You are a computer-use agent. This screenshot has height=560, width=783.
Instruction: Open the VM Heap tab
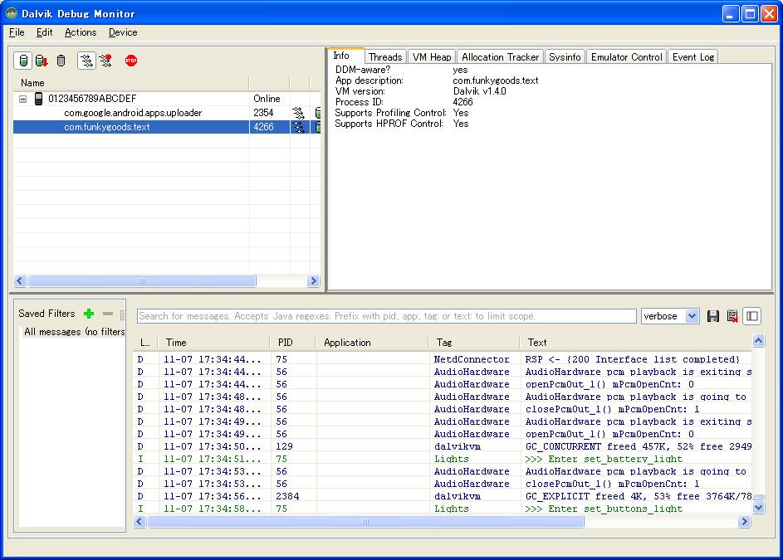[x=432, y=57]
